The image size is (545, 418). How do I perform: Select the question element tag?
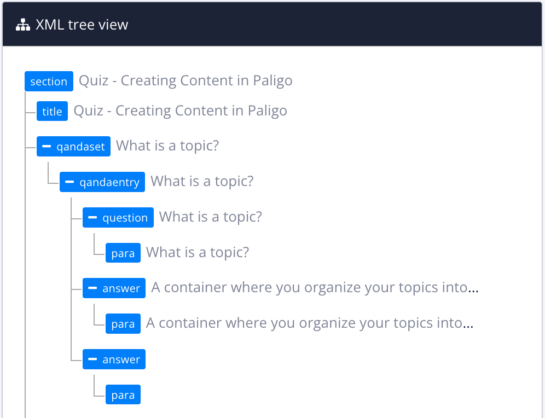coord(125,217)
